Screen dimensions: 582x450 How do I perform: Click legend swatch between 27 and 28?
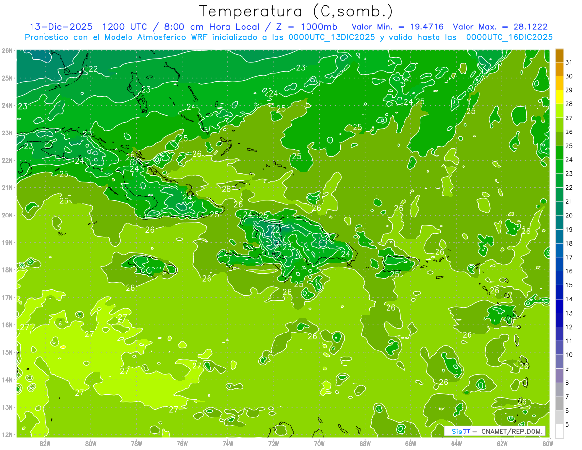[x=559, y=111]
